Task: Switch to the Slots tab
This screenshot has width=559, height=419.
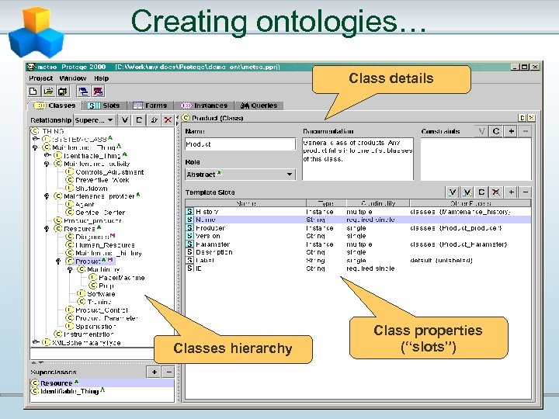Action: tap(104, 106)
